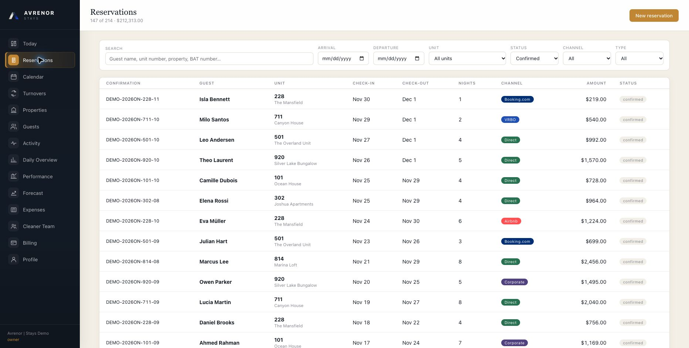Expand the Unit filter dropdown
The height and width of the screenshot is (348, 689).
(467, 58)
